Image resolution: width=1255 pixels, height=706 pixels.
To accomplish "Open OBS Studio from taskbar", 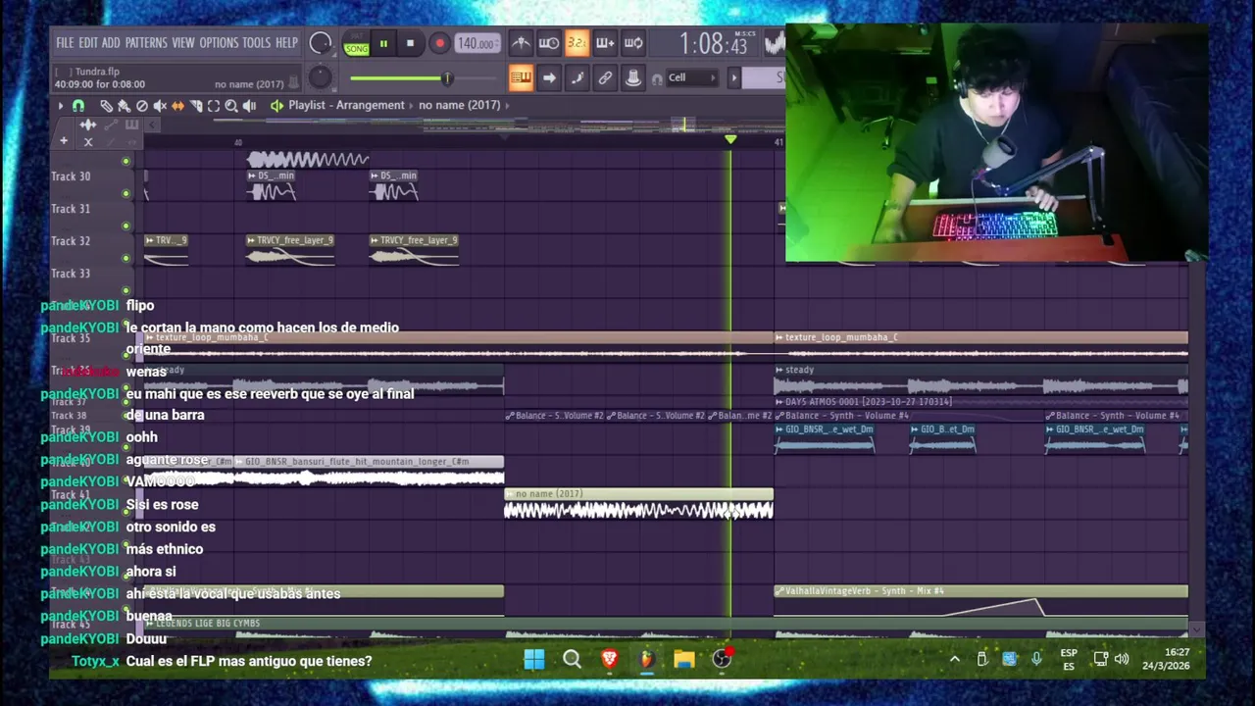I will click(x=722, y=660).
